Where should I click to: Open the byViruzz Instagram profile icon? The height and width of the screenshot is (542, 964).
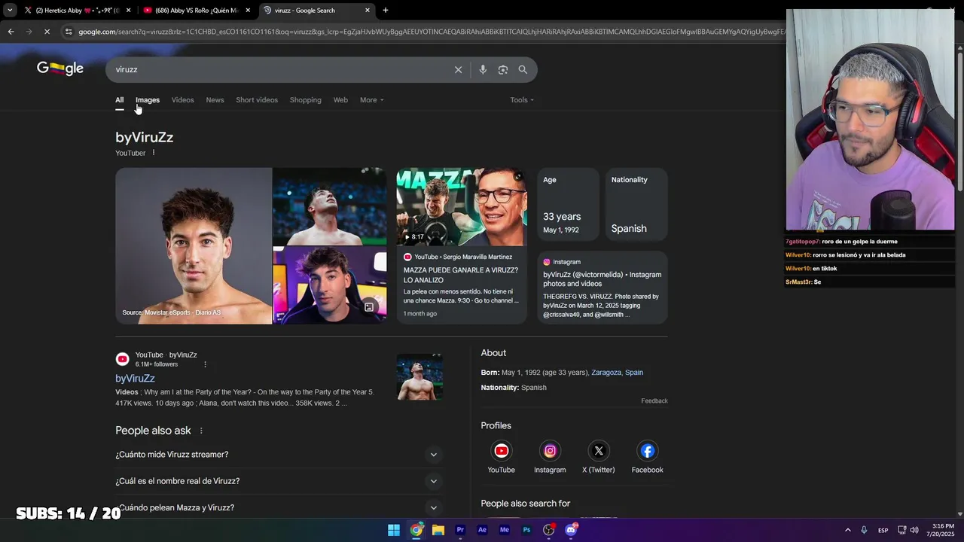pos(550,451)
